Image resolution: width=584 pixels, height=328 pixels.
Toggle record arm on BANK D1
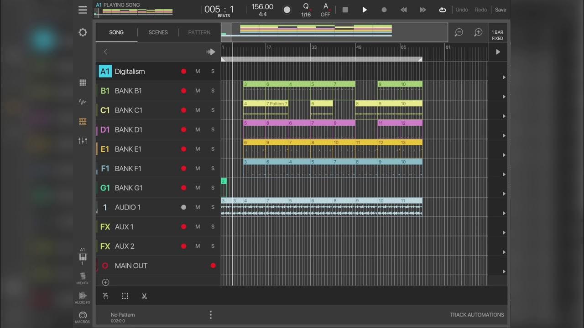(x=184, y=130)
